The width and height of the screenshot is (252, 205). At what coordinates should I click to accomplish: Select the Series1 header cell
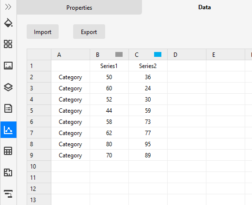[x=109, y=66]
